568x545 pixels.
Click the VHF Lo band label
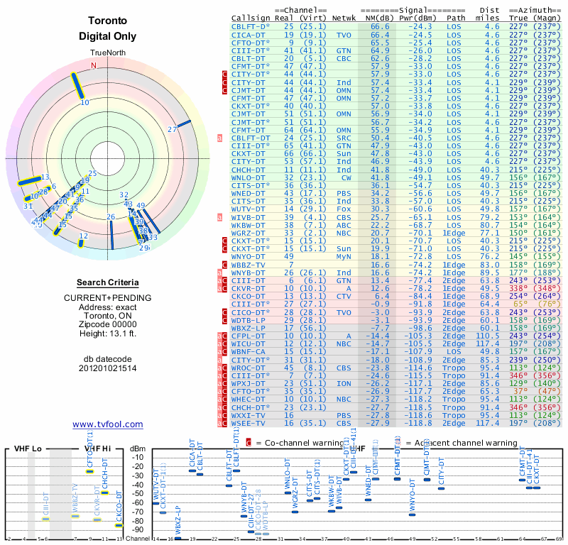[x=28, y=448]
